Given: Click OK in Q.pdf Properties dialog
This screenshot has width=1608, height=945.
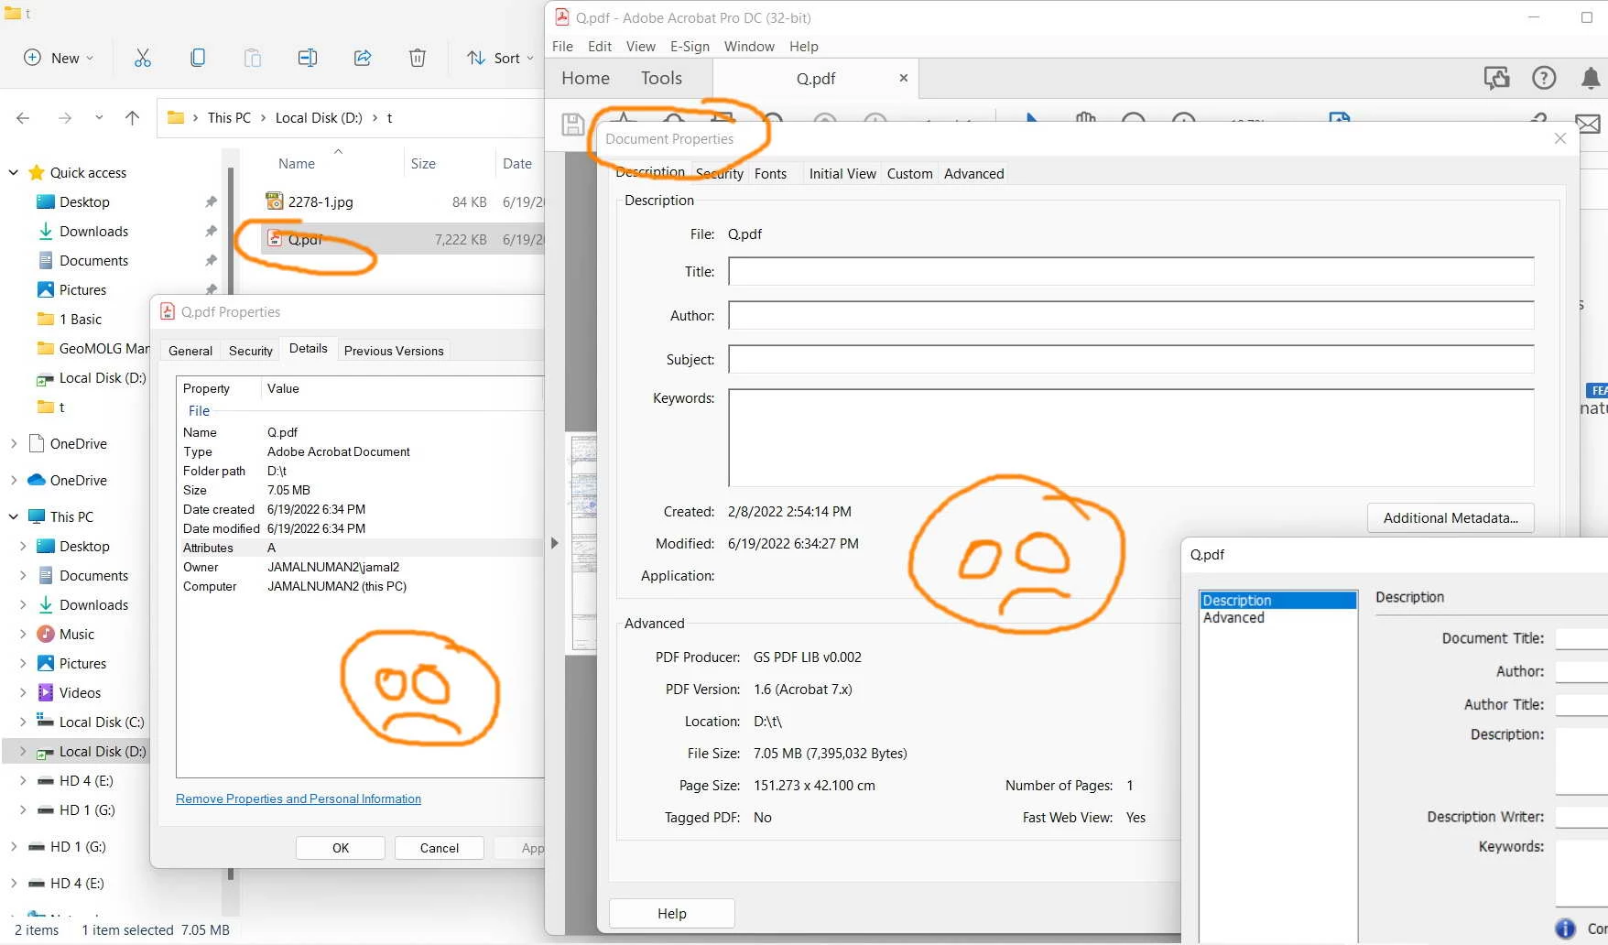Looking at the screenshot, I should [x=341, y=848].
